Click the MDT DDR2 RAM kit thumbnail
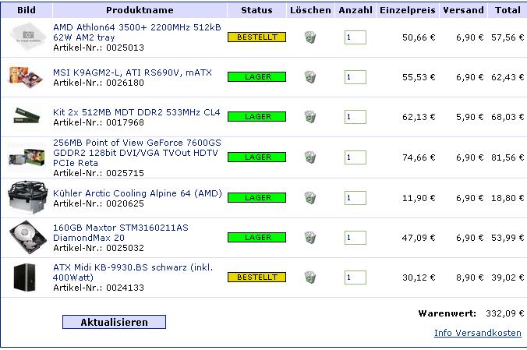 pos(27,115)
